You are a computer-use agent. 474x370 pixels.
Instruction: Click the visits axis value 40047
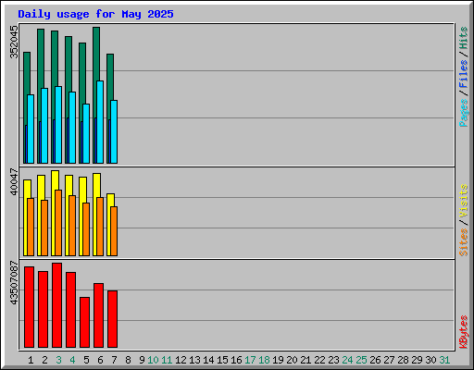(14, 181)
